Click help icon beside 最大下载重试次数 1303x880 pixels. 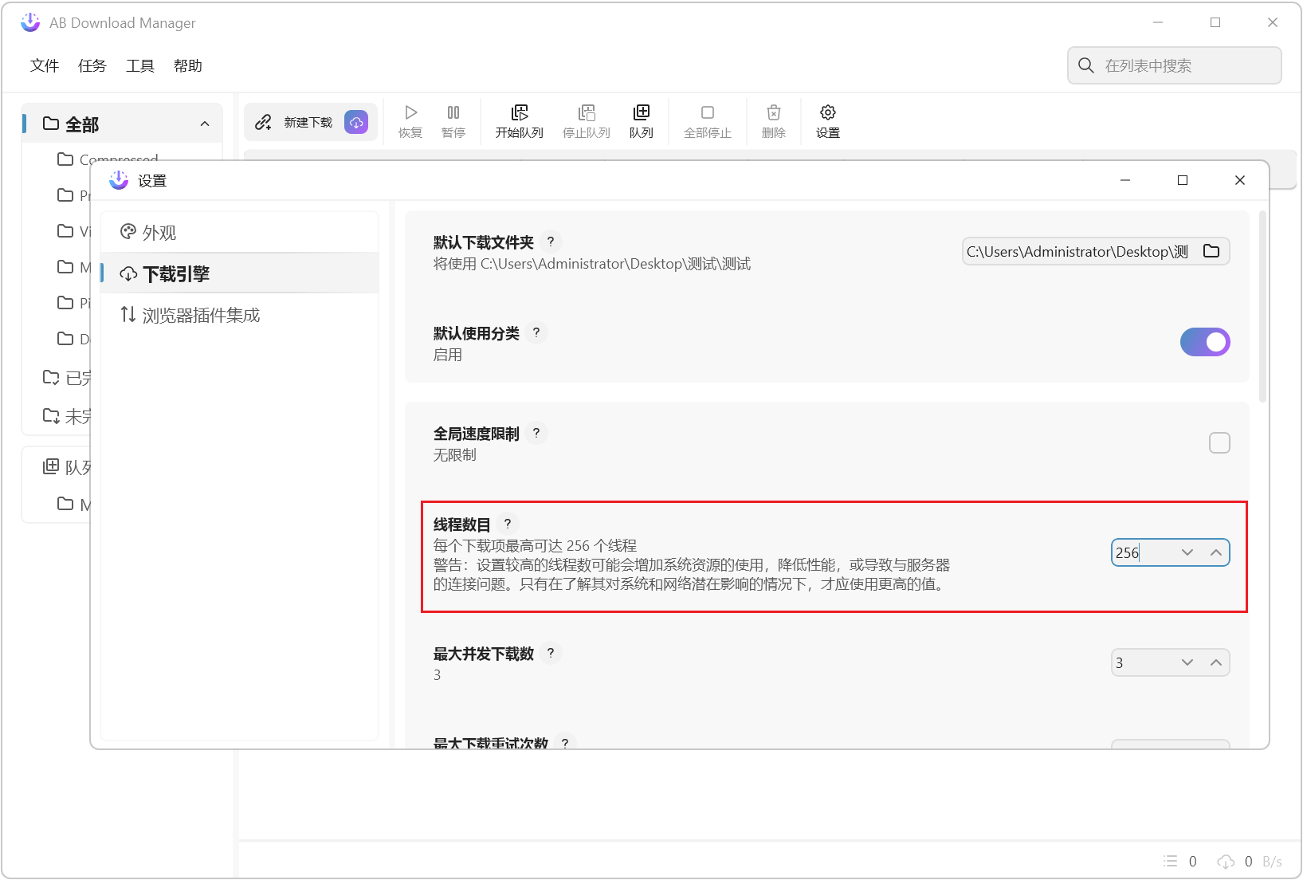tap(565, 742)
